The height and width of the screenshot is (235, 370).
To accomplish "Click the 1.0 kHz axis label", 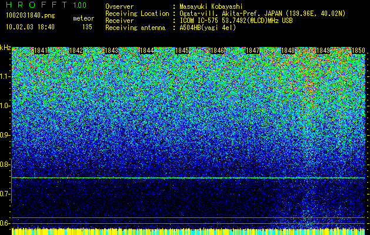I will (5, 106).
